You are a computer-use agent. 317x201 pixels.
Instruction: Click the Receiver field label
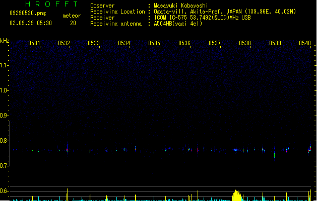[x=102, y=18]
